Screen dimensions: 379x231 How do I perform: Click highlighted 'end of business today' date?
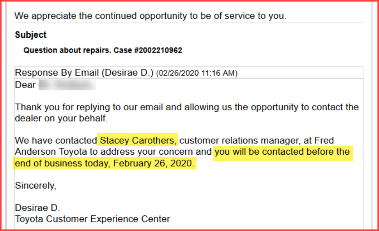point(104,163)
